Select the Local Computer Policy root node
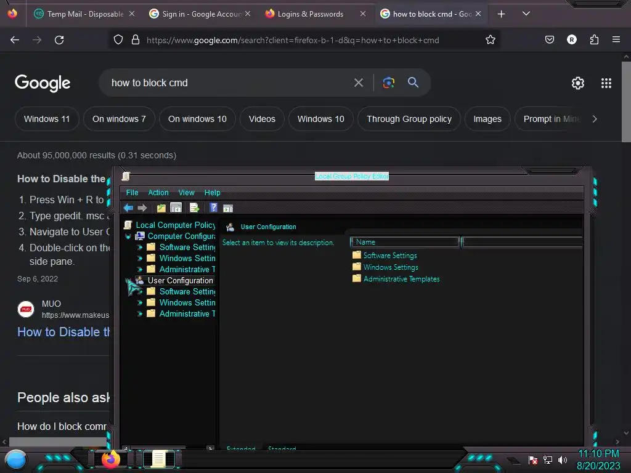 point(175,225)
